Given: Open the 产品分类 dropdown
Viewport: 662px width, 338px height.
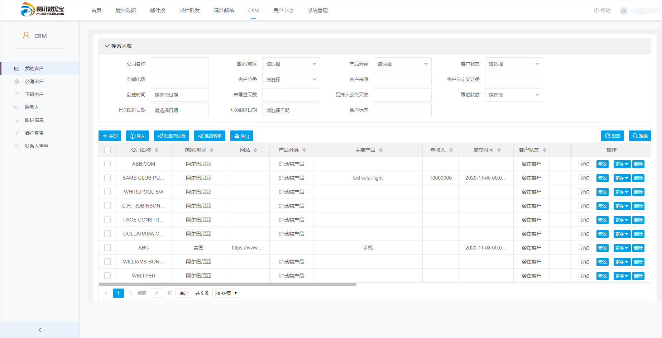Looking at the screenshot, I should tap(402, 64).
